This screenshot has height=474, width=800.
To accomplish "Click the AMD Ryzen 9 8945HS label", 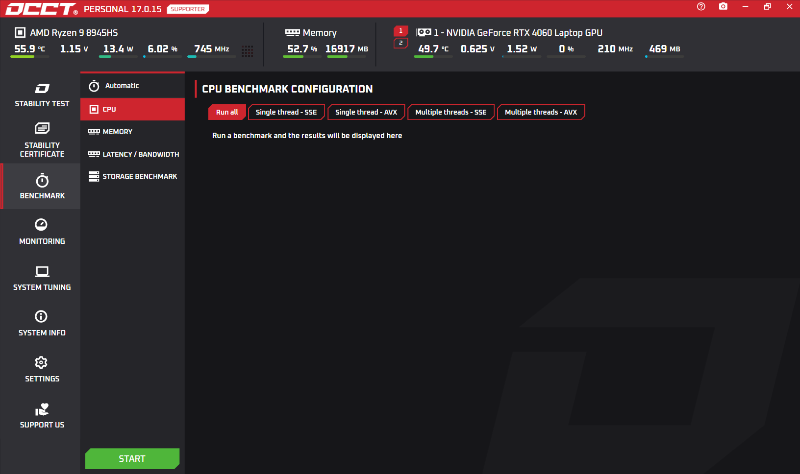I will tap(74, 33).
